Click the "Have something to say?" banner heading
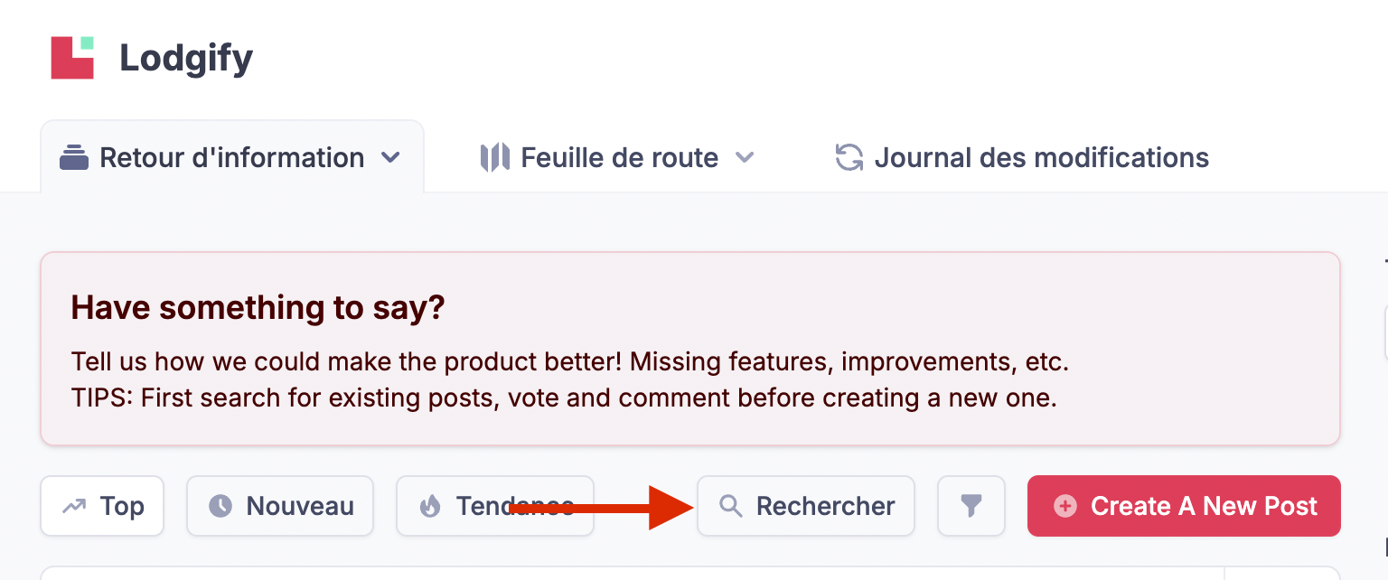Viewport: 1388px width, 580px height. (258, 308)
